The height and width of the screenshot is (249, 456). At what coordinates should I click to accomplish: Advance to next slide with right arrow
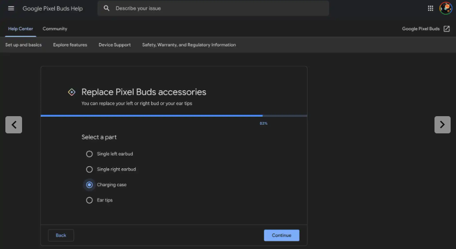point(443,125)
